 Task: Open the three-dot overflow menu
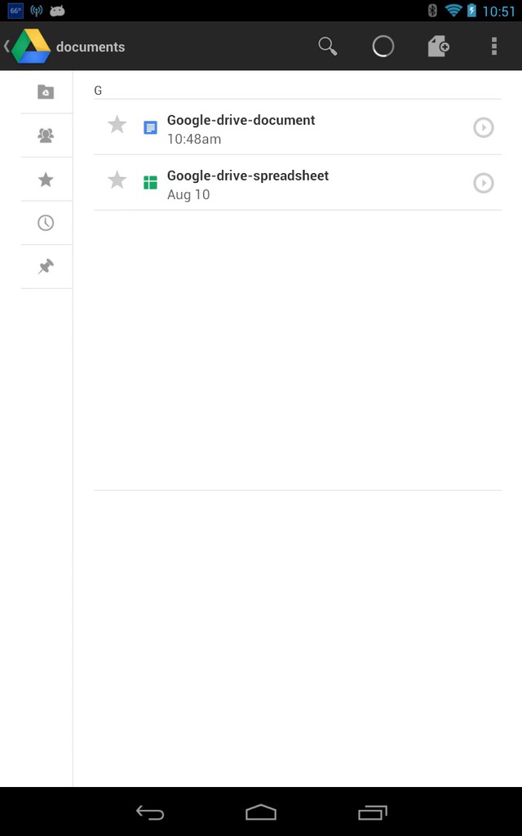pos(493,47)
